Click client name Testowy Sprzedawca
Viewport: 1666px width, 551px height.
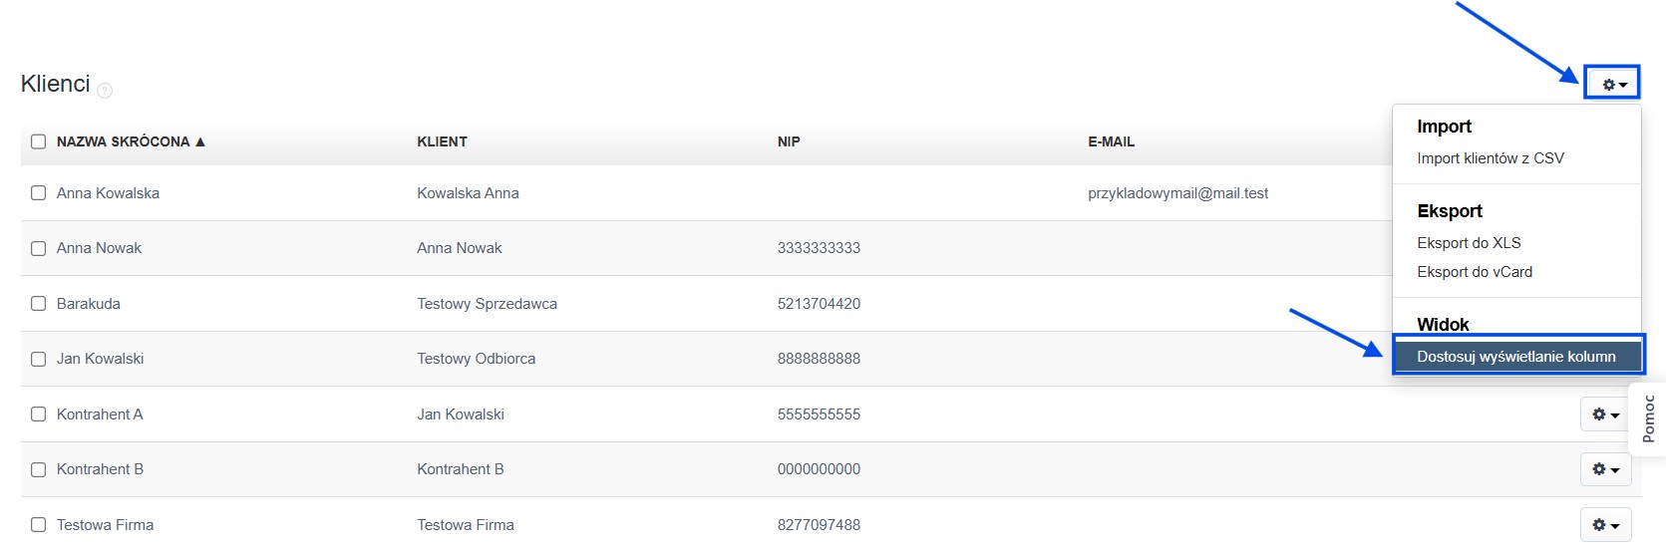point(487,304)
